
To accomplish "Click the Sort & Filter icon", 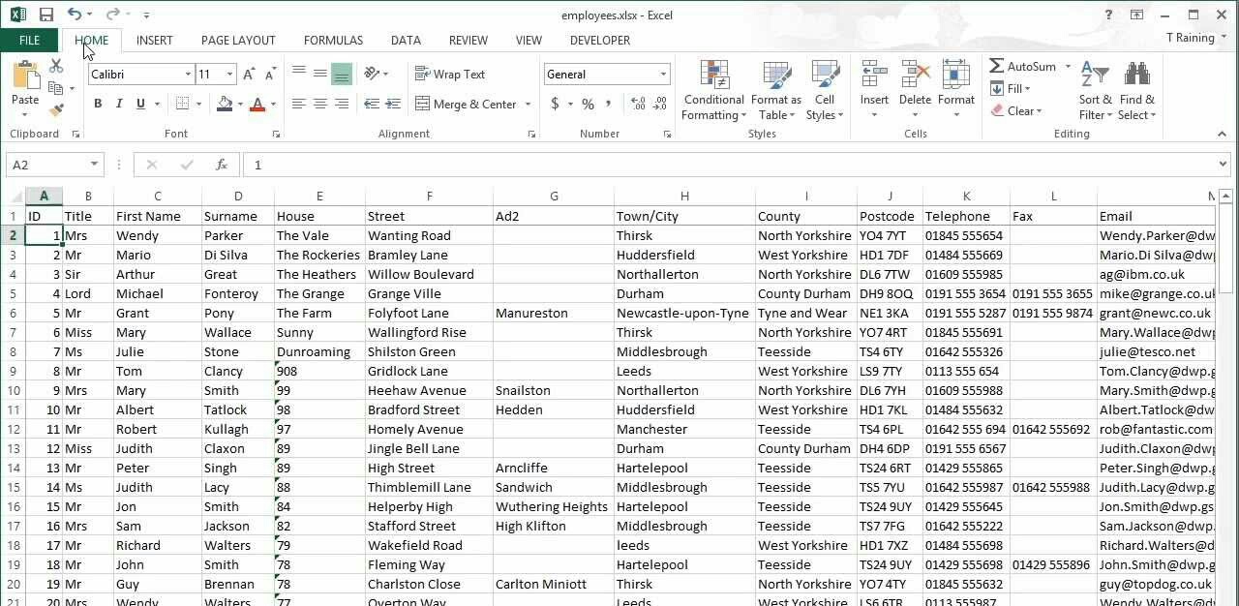I will pos(1095,92).
